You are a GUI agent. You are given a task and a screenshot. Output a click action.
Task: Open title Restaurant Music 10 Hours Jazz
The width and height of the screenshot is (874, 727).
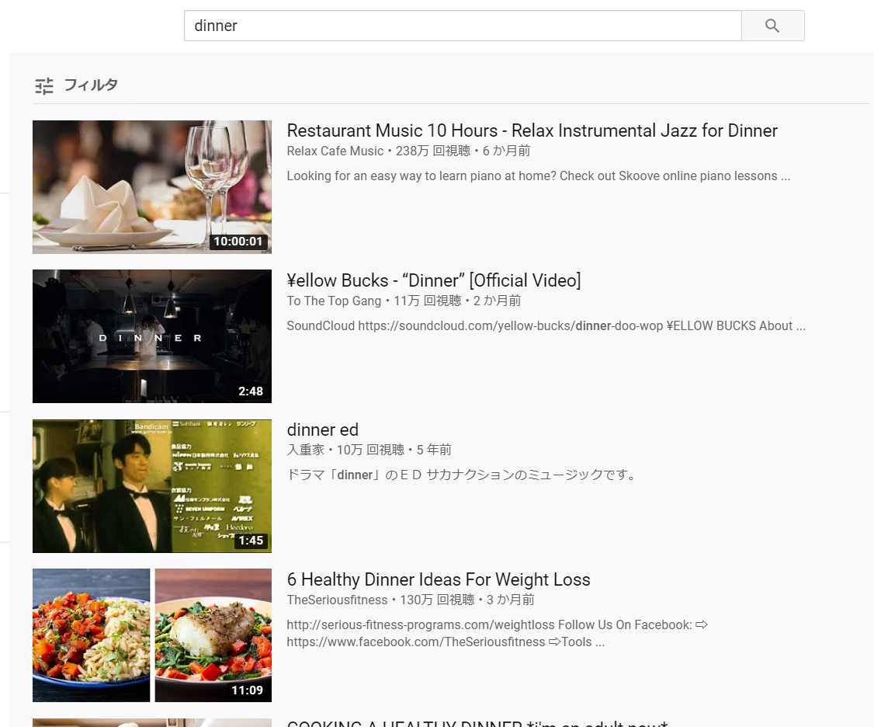click(532, 130)
